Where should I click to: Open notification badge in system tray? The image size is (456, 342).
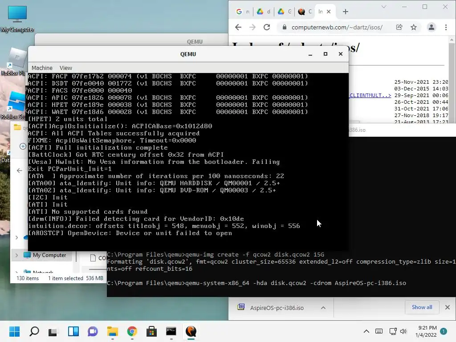pyautogui.click(x=444, y=331)
